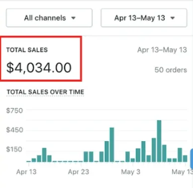
Task: Click the 50 orders text
Action: tap(171, 70)
